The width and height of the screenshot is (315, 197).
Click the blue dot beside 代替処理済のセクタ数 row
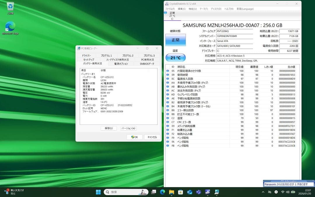[x=167, y=70]
